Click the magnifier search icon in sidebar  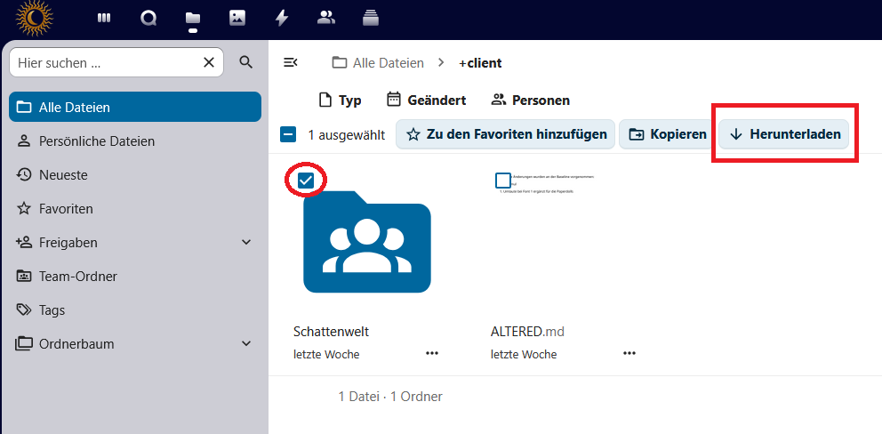coord(246,62)
